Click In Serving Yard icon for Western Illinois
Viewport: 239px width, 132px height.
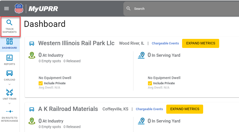(x=141, y=55)
